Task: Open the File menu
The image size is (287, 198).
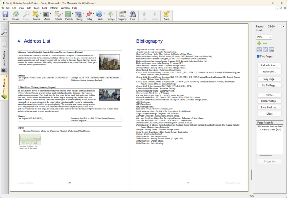Action: (8, 8)
